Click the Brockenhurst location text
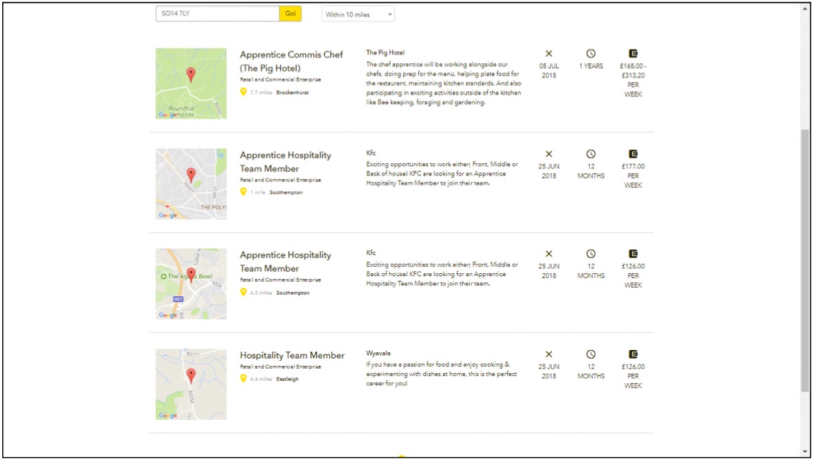The height and width of the screenshot is (460, 814). [292, 93]
